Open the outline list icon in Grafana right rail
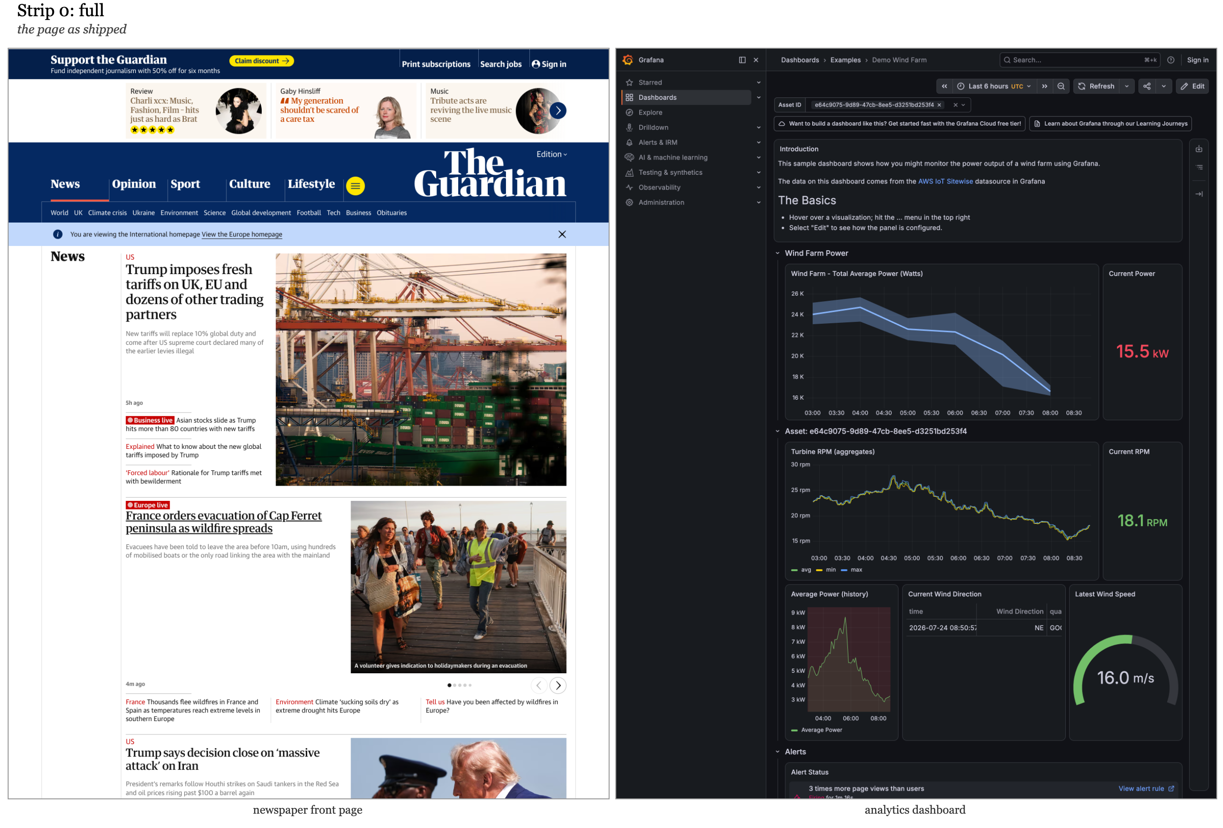This screenshot has width=1223, height=828. tap(1199, 167)
